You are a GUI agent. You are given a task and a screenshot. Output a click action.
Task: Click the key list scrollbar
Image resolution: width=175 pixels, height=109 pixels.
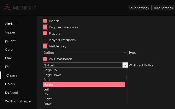coord(126,77)
